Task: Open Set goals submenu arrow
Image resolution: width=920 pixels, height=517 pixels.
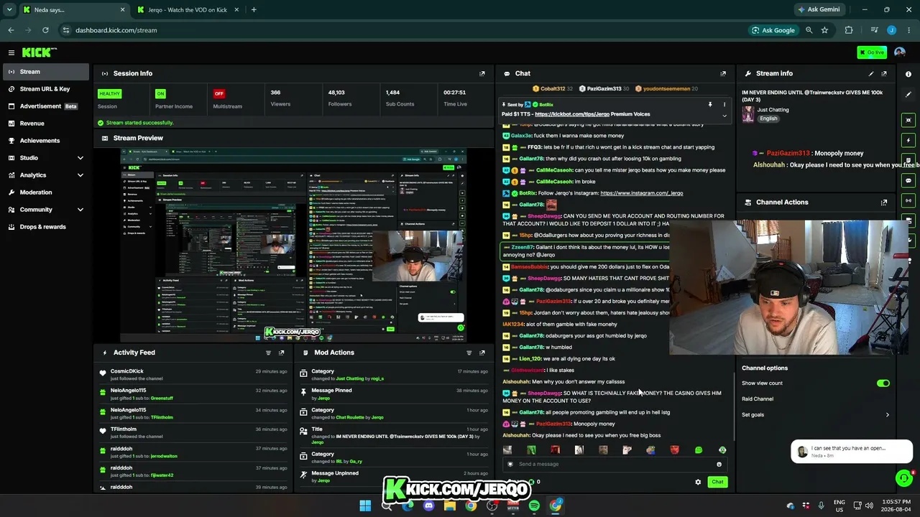Action: [x=887, y=415]
